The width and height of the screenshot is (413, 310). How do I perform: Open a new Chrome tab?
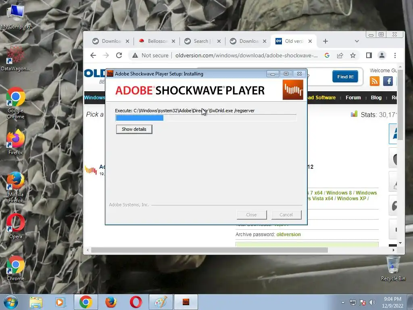tap(325, 41)
